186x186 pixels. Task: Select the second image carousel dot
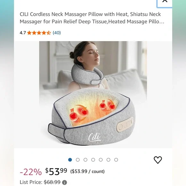[78, 160]
